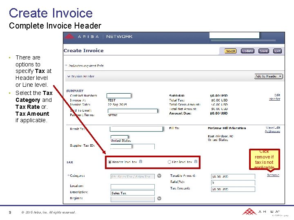Click the 'East Windsor, NJ' address text

[x=220, y=136]
